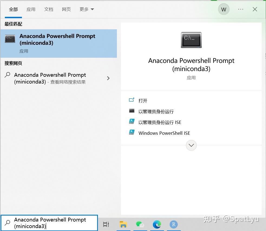
Task: Switch to the 应用 tab
Action: click(31, 9)
